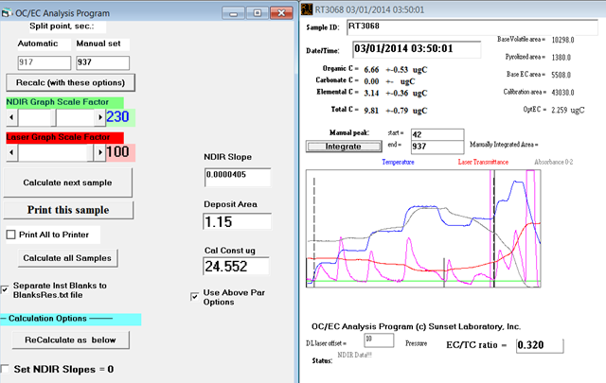Click NDIR Graph Scale left arrow
Image resolution: width=606 pixels, height=383 pixels.
[x=11, y=117]
